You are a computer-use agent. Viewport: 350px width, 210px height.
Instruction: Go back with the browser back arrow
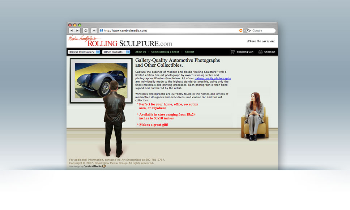[72, 31]
